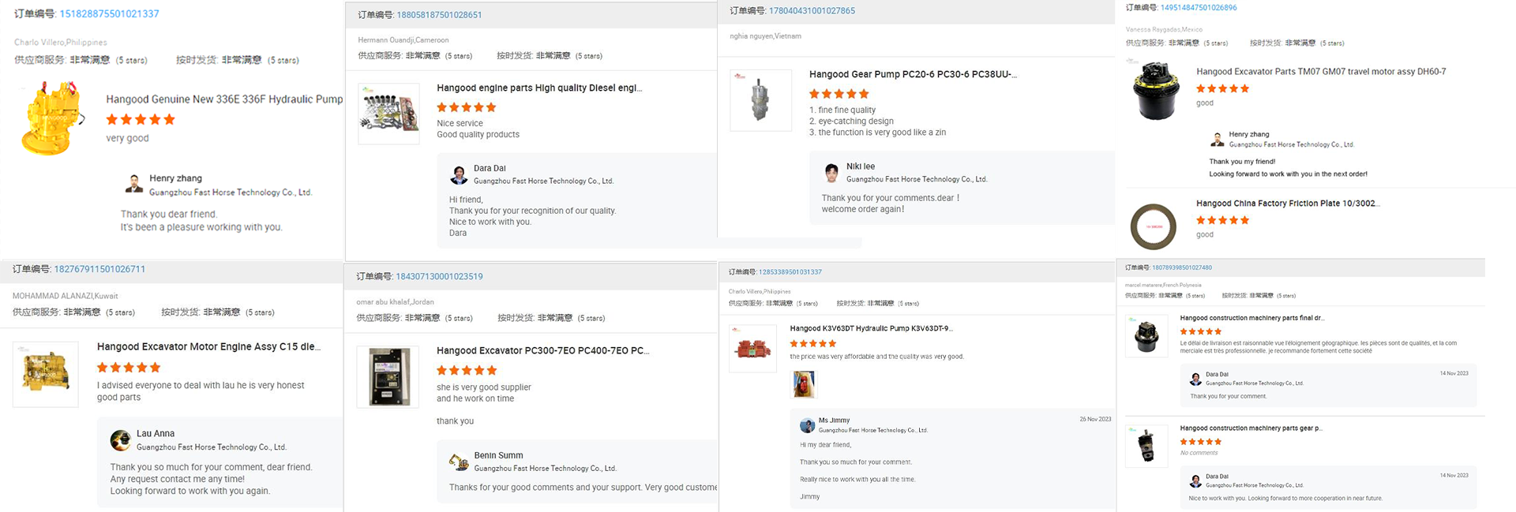1516x512 pixels.
Task: Open the Hangood Genuine New 336E Hydraulic Pump title
Action: pyautogui.click(x=224, y=99)
